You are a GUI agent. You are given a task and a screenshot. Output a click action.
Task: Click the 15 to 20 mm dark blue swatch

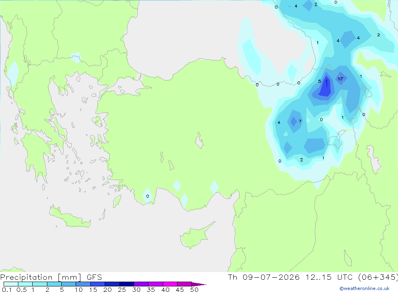coord(98,284)
